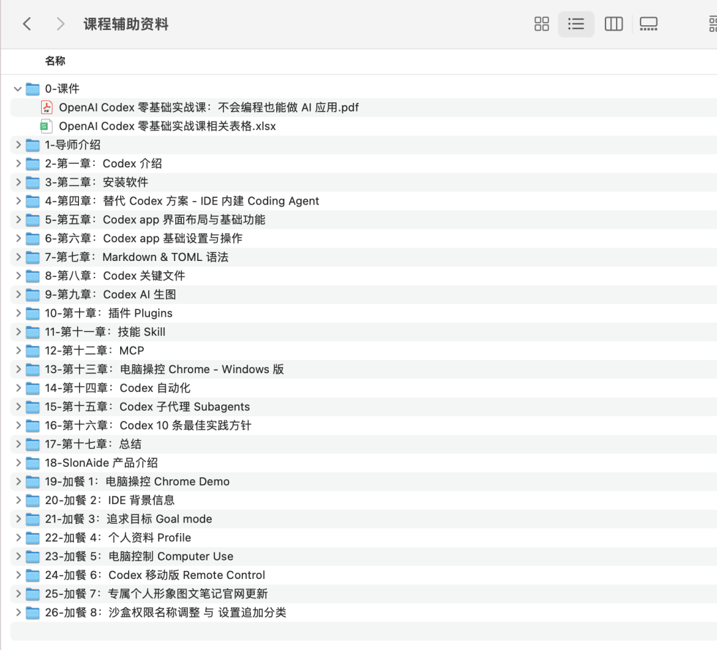Switch to gallery view
717x650 pixels.
[x=649, y=24]
